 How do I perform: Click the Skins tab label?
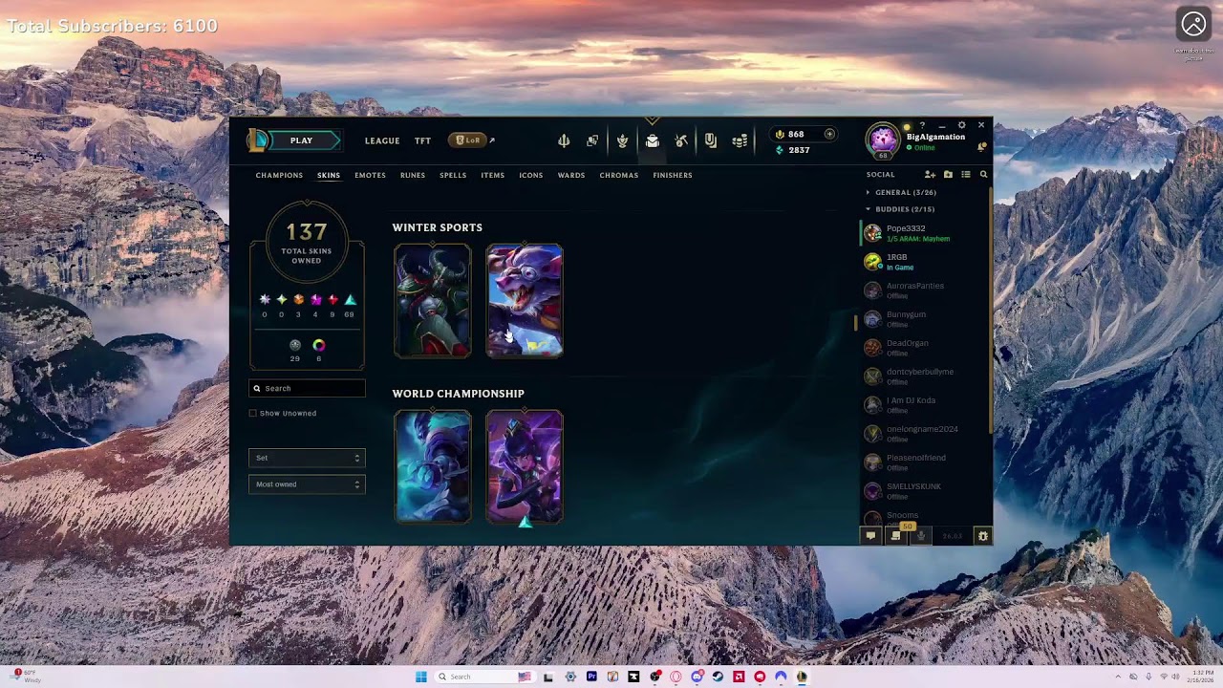click(329, 175)
